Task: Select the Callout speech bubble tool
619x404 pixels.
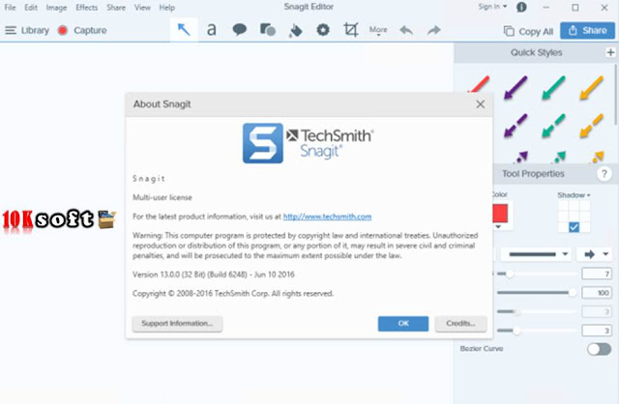Action: coord(239,30)
